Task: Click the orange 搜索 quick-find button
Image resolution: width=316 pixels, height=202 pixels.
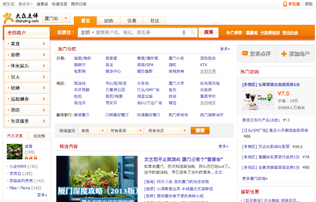Action: [200, 130]
